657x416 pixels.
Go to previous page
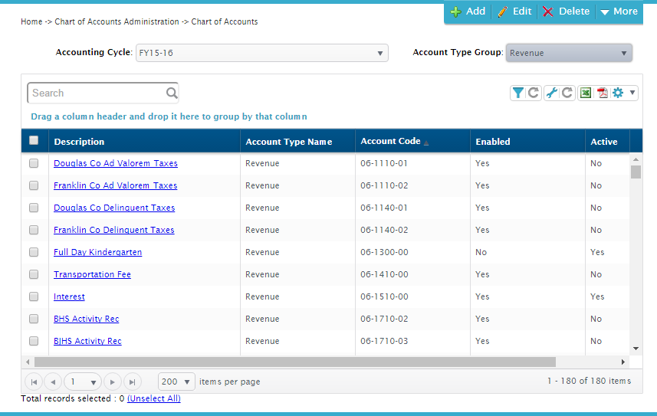(x=53, y=382)
